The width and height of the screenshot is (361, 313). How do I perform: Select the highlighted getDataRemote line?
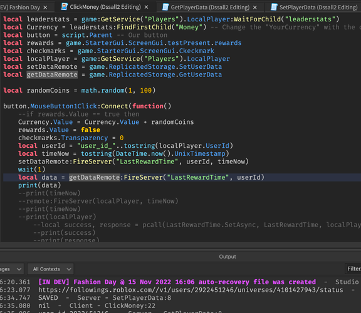pos(182,177)
